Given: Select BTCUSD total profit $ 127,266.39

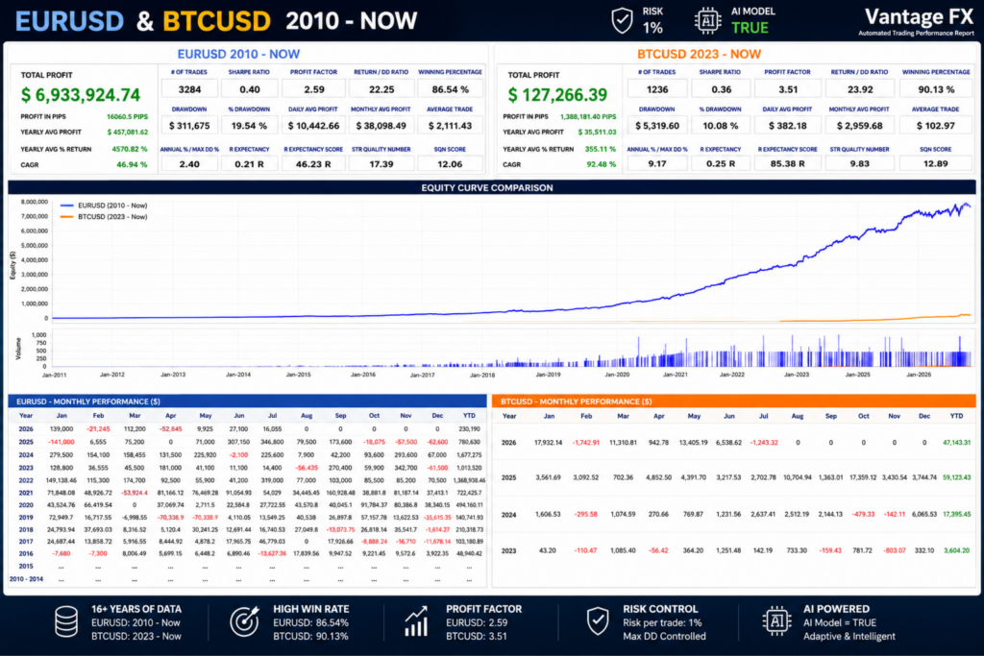Looking at the screenshot, I should tap(558, 95).
